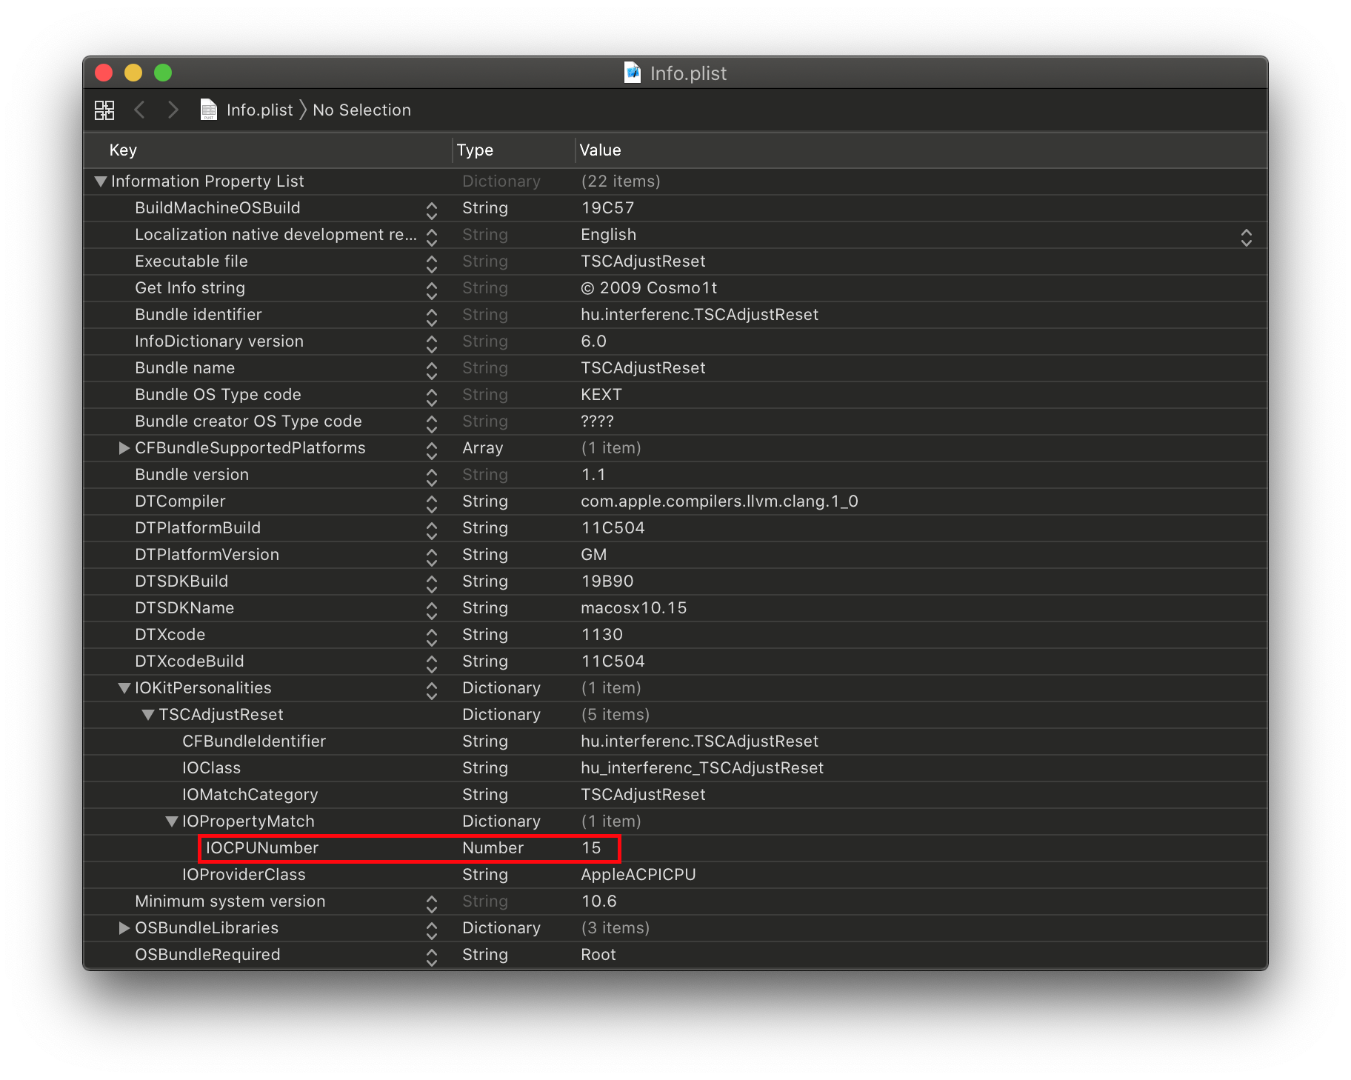Image resolution: width=1351 pixels, height=1080 pixels.
Task: Open the Executable file key stepper
Action: tap(432, 264)
